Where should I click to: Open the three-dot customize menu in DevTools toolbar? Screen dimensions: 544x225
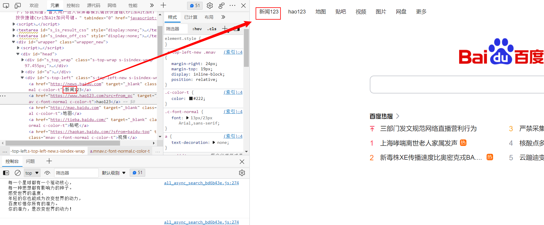pos(232,5)
